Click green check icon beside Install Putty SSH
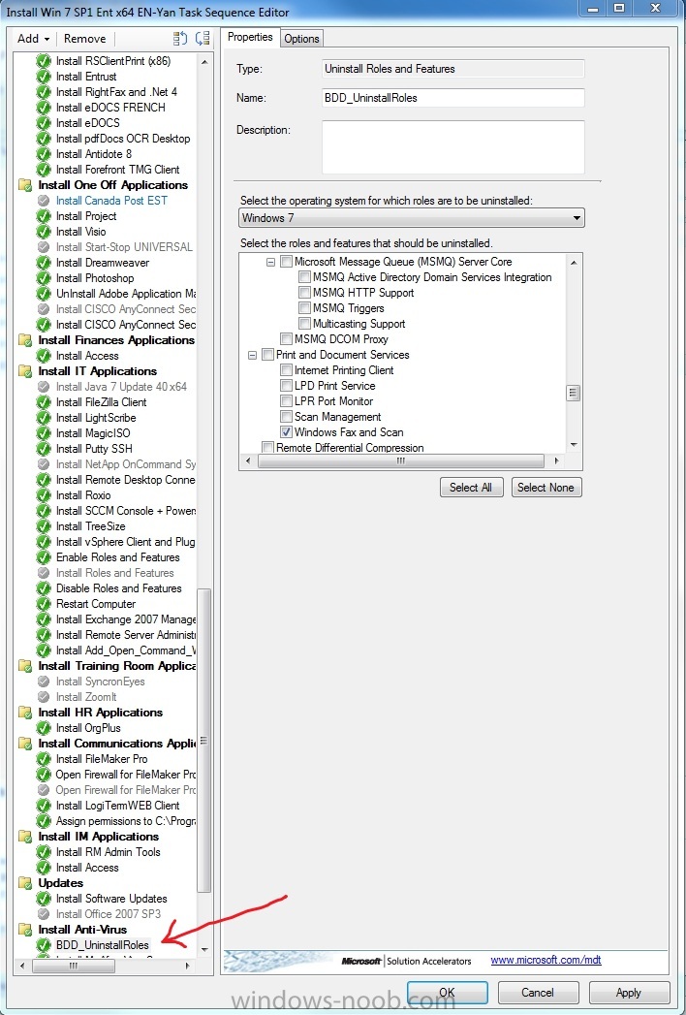The image size is (686, 1015). [x=44, y=449]
